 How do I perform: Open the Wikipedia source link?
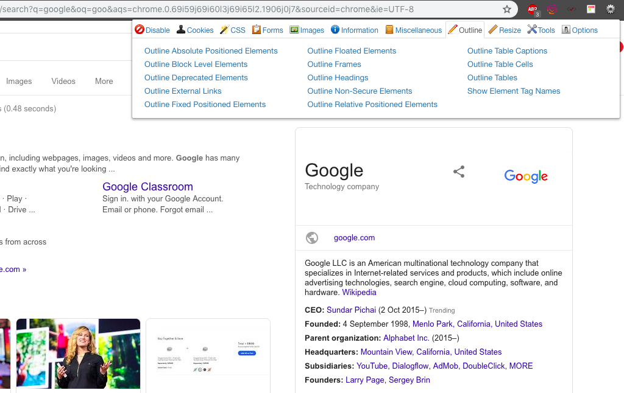359,293
